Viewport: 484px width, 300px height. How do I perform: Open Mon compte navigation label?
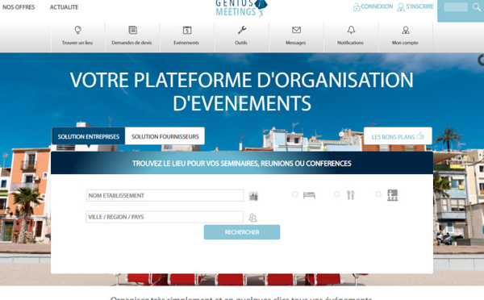click(405, 43)
